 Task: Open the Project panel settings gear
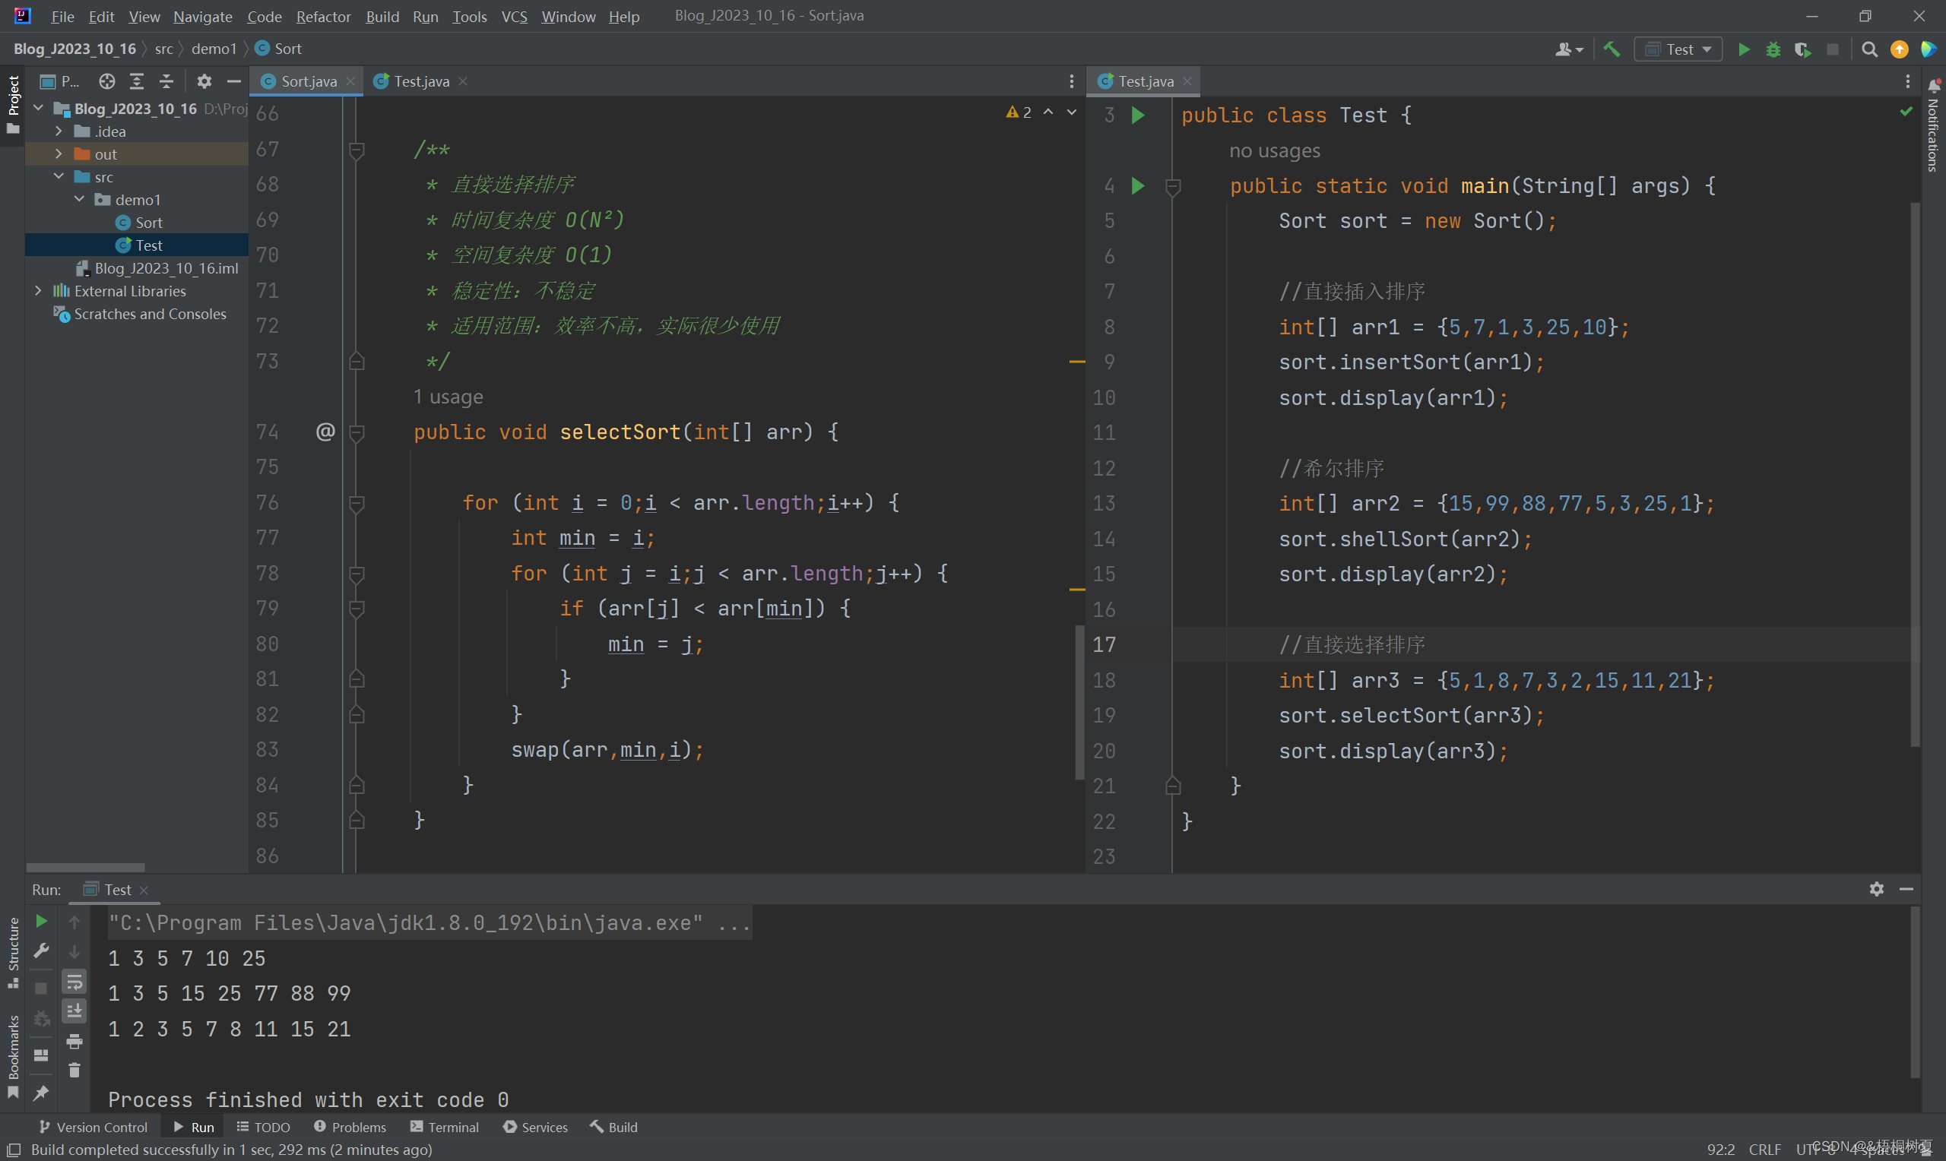pos(204,81)
